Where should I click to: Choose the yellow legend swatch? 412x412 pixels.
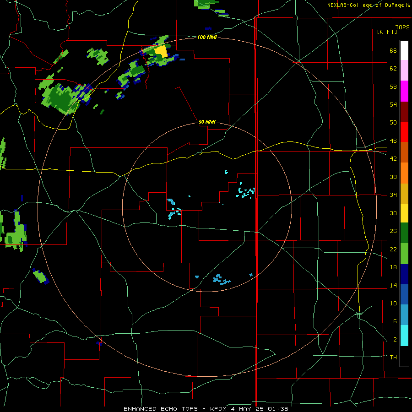(404, 213)
